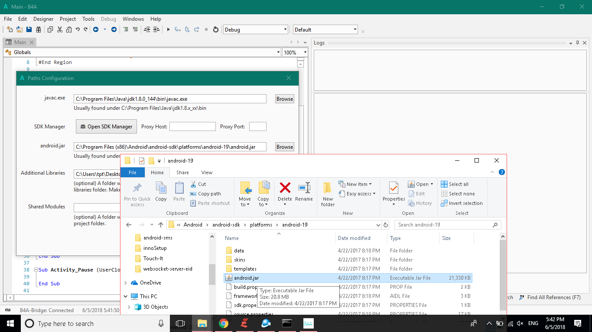Screen dimensions: 592x332
Task: Click the Restart circular arrow toolbar icon
Action: tap(216, 29)
